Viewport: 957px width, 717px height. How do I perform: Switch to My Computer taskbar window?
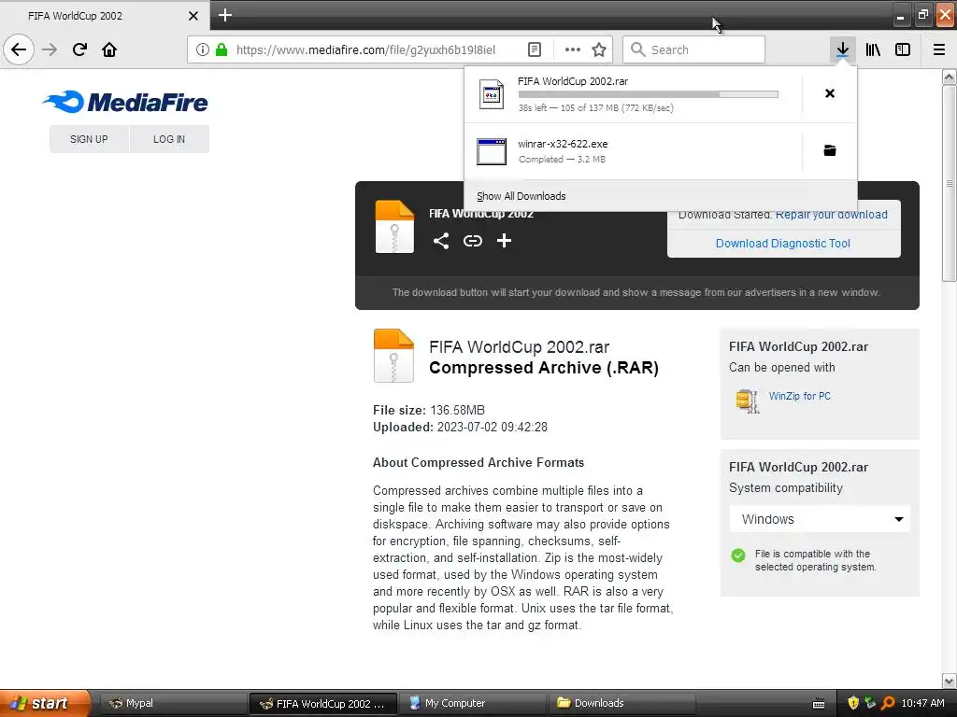point(473,703)
